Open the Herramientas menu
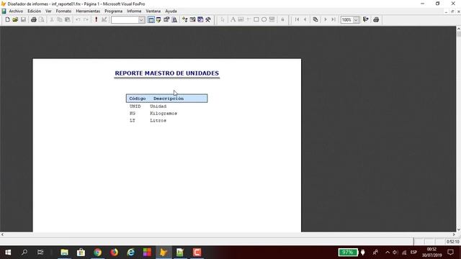 pos(88,12)
